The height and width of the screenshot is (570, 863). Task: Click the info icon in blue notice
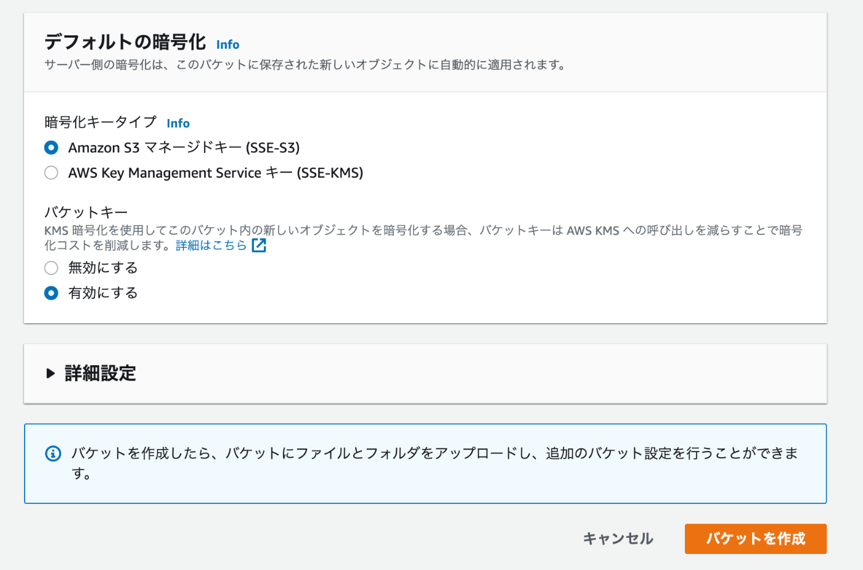coord(54,454)
